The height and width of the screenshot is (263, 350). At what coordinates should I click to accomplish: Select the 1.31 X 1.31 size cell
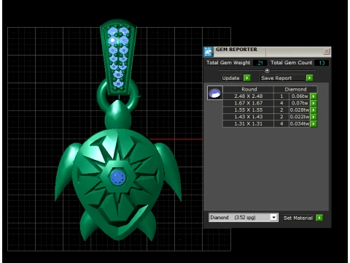pos(248,123)
